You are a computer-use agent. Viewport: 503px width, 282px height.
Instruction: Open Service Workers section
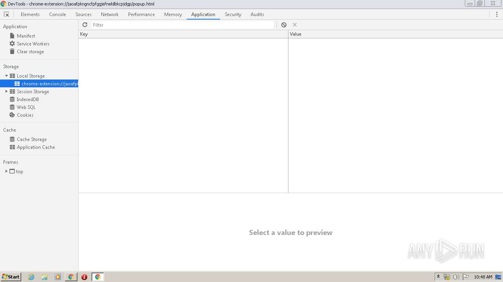(x=33, y=43)
